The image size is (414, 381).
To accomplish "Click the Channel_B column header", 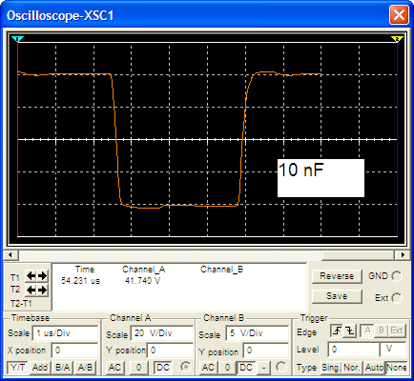I will pos(221,270).
